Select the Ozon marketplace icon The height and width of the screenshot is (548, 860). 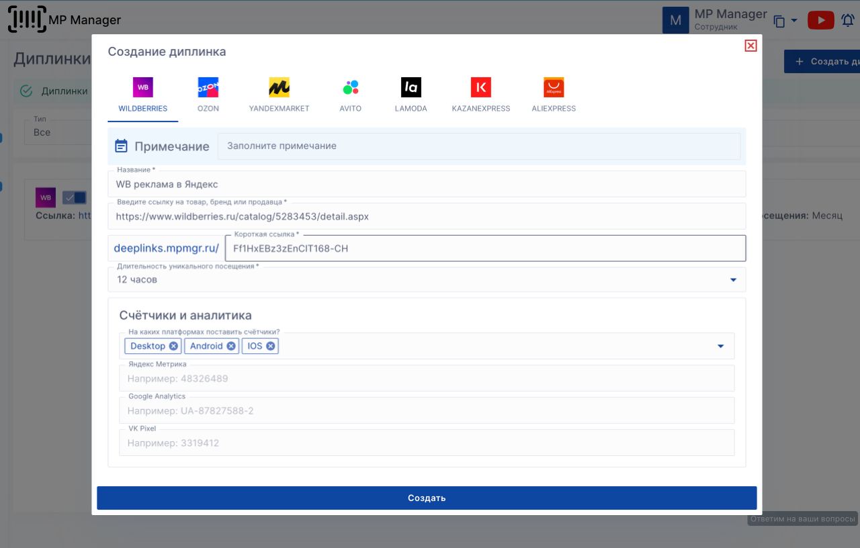coord(208,88)
